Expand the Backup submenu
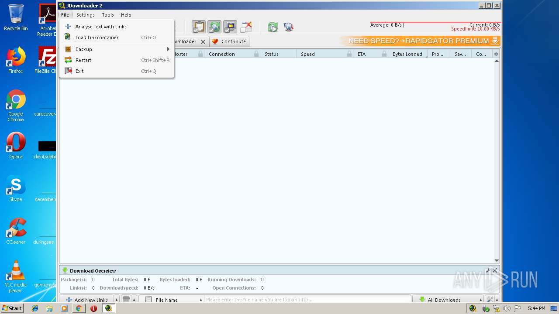Screen dimensions: 559x314 tap(117, 49)
